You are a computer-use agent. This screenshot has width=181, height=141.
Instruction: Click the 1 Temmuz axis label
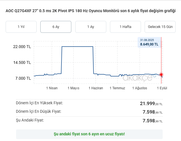[x=117, y=88]
